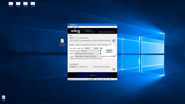This screenshot has width=185, height=104.
Task: Click the program output file path field
Action: click(x=90, y=69)
